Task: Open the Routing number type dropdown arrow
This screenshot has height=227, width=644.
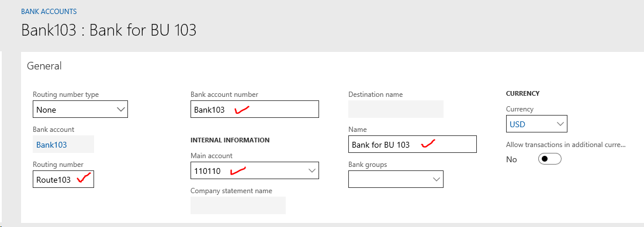Action: pyautogui.click(x=121, y=109)
